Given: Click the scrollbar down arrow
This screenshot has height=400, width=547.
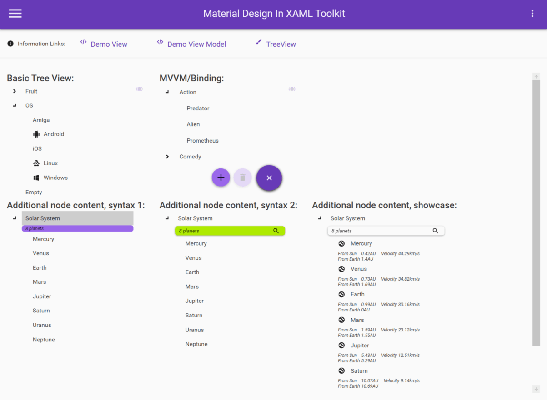Looking at the screenshot, I should 537,389.
